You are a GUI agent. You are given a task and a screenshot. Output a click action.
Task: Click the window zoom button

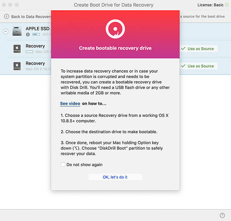17,5
